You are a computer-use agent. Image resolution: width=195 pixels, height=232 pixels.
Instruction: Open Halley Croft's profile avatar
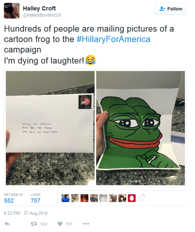pos(12,11)
